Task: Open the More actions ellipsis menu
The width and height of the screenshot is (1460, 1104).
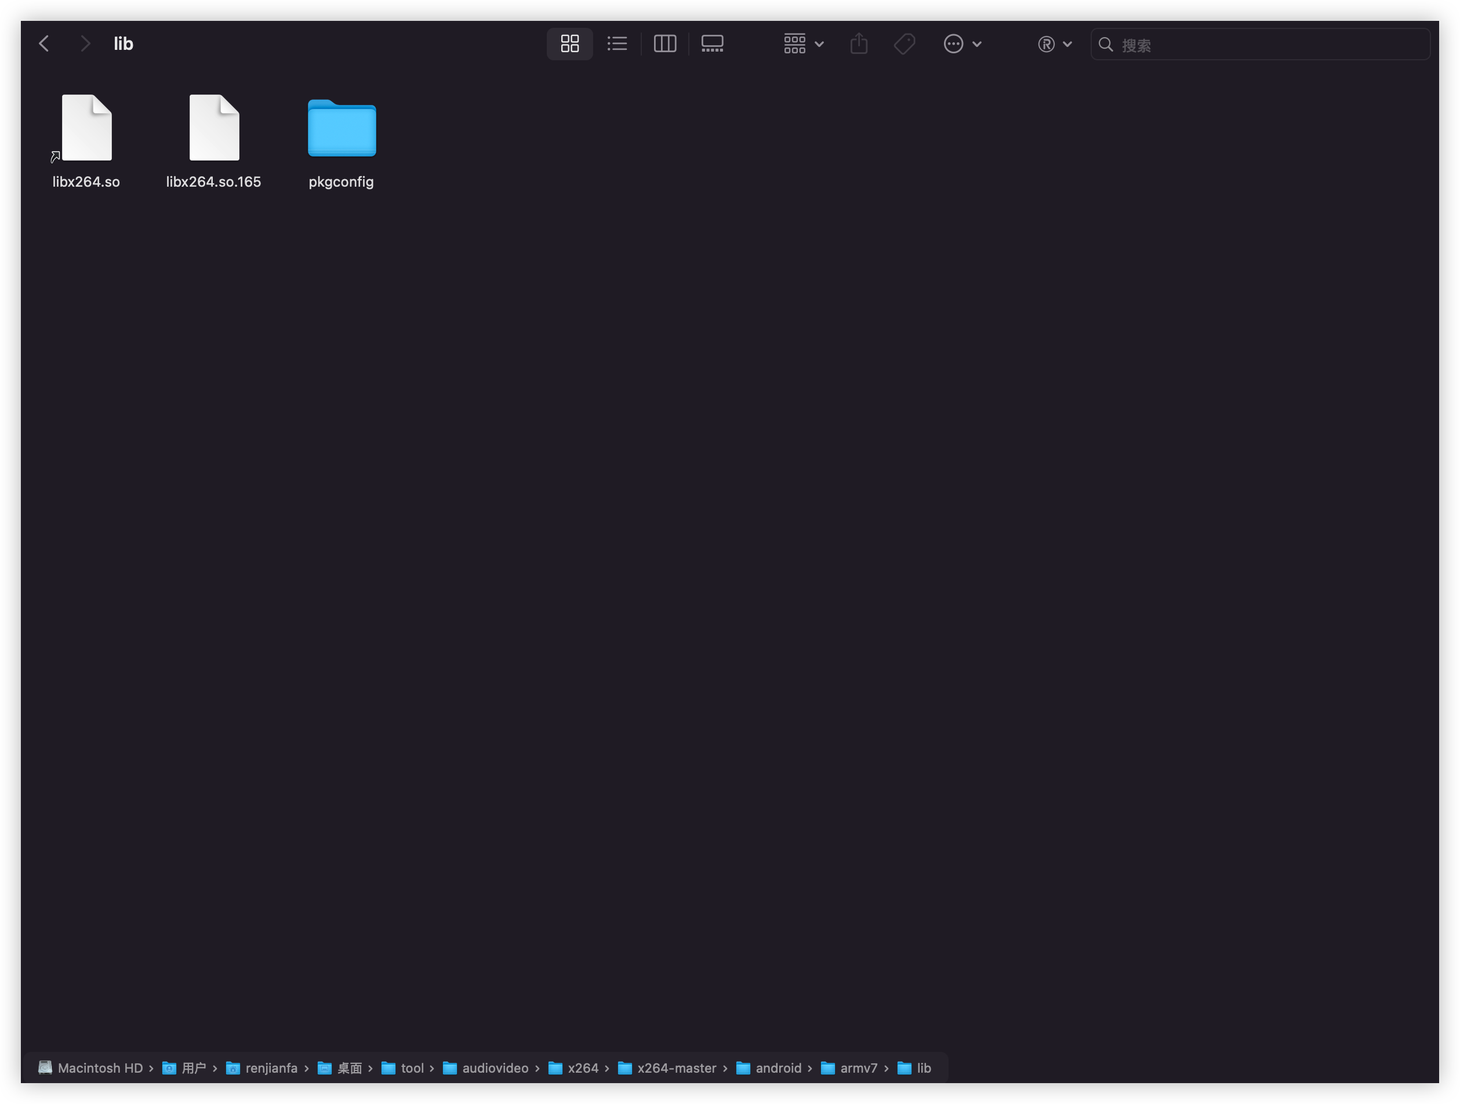Action: pos(962,44)
